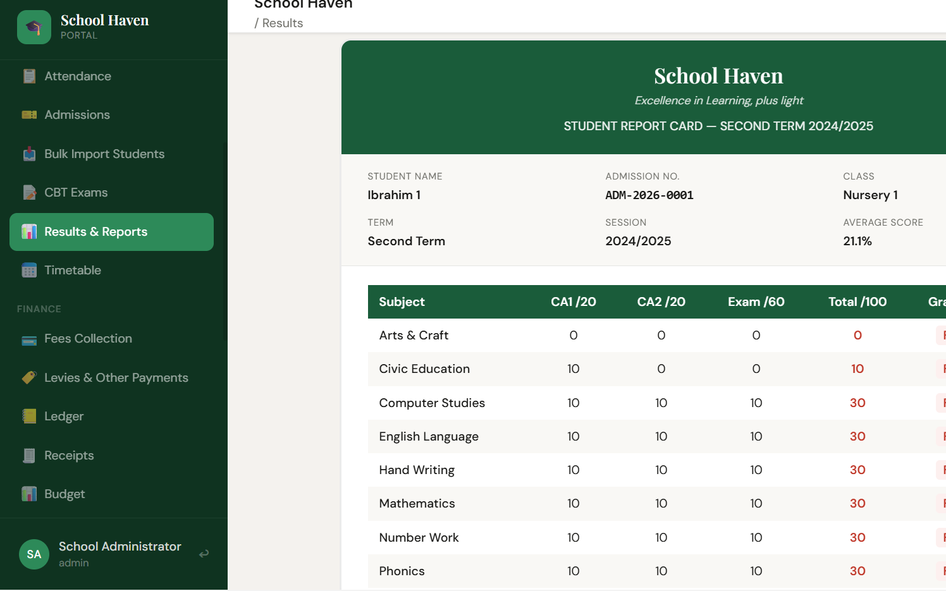
Task: Click the Timetable calendar icon
Action: (x=29, y=271)
